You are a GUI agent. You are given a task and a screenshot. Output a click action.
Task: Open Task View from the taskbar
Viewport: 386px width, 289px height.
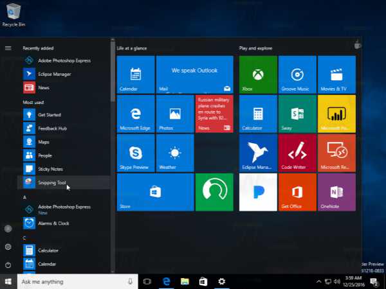[x=147, y=281]
